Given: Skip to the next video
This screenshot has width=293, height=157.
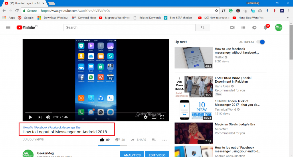Looking at the screenshot, I should pyautogui.click(x=40, y=117).
